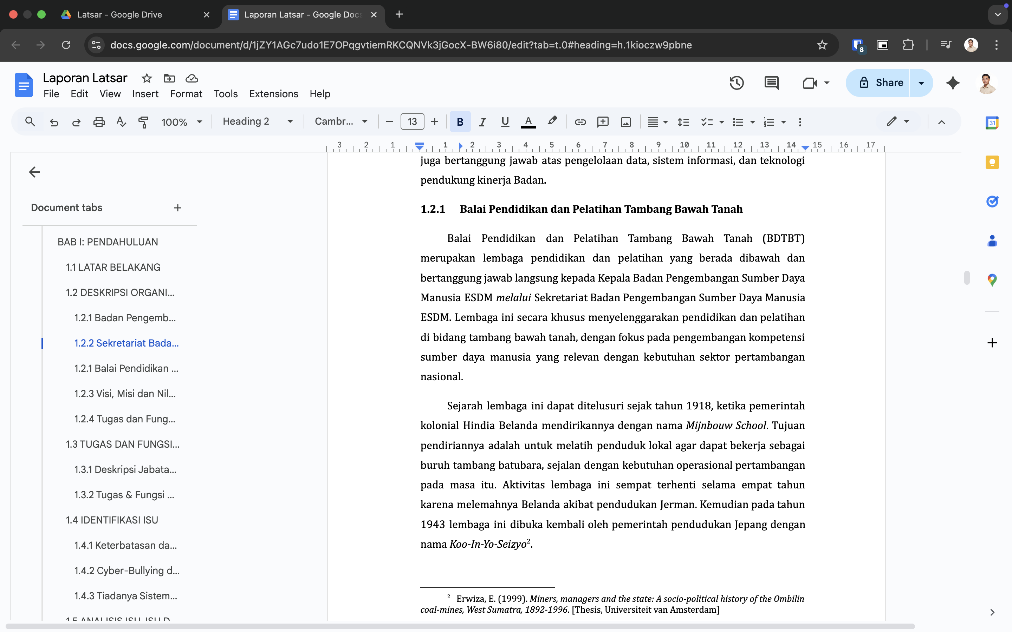Image resolution: width=1012 pixels, height=632 pixels.
Task: Click the print icon in toolbar
Action: point(99,121)
